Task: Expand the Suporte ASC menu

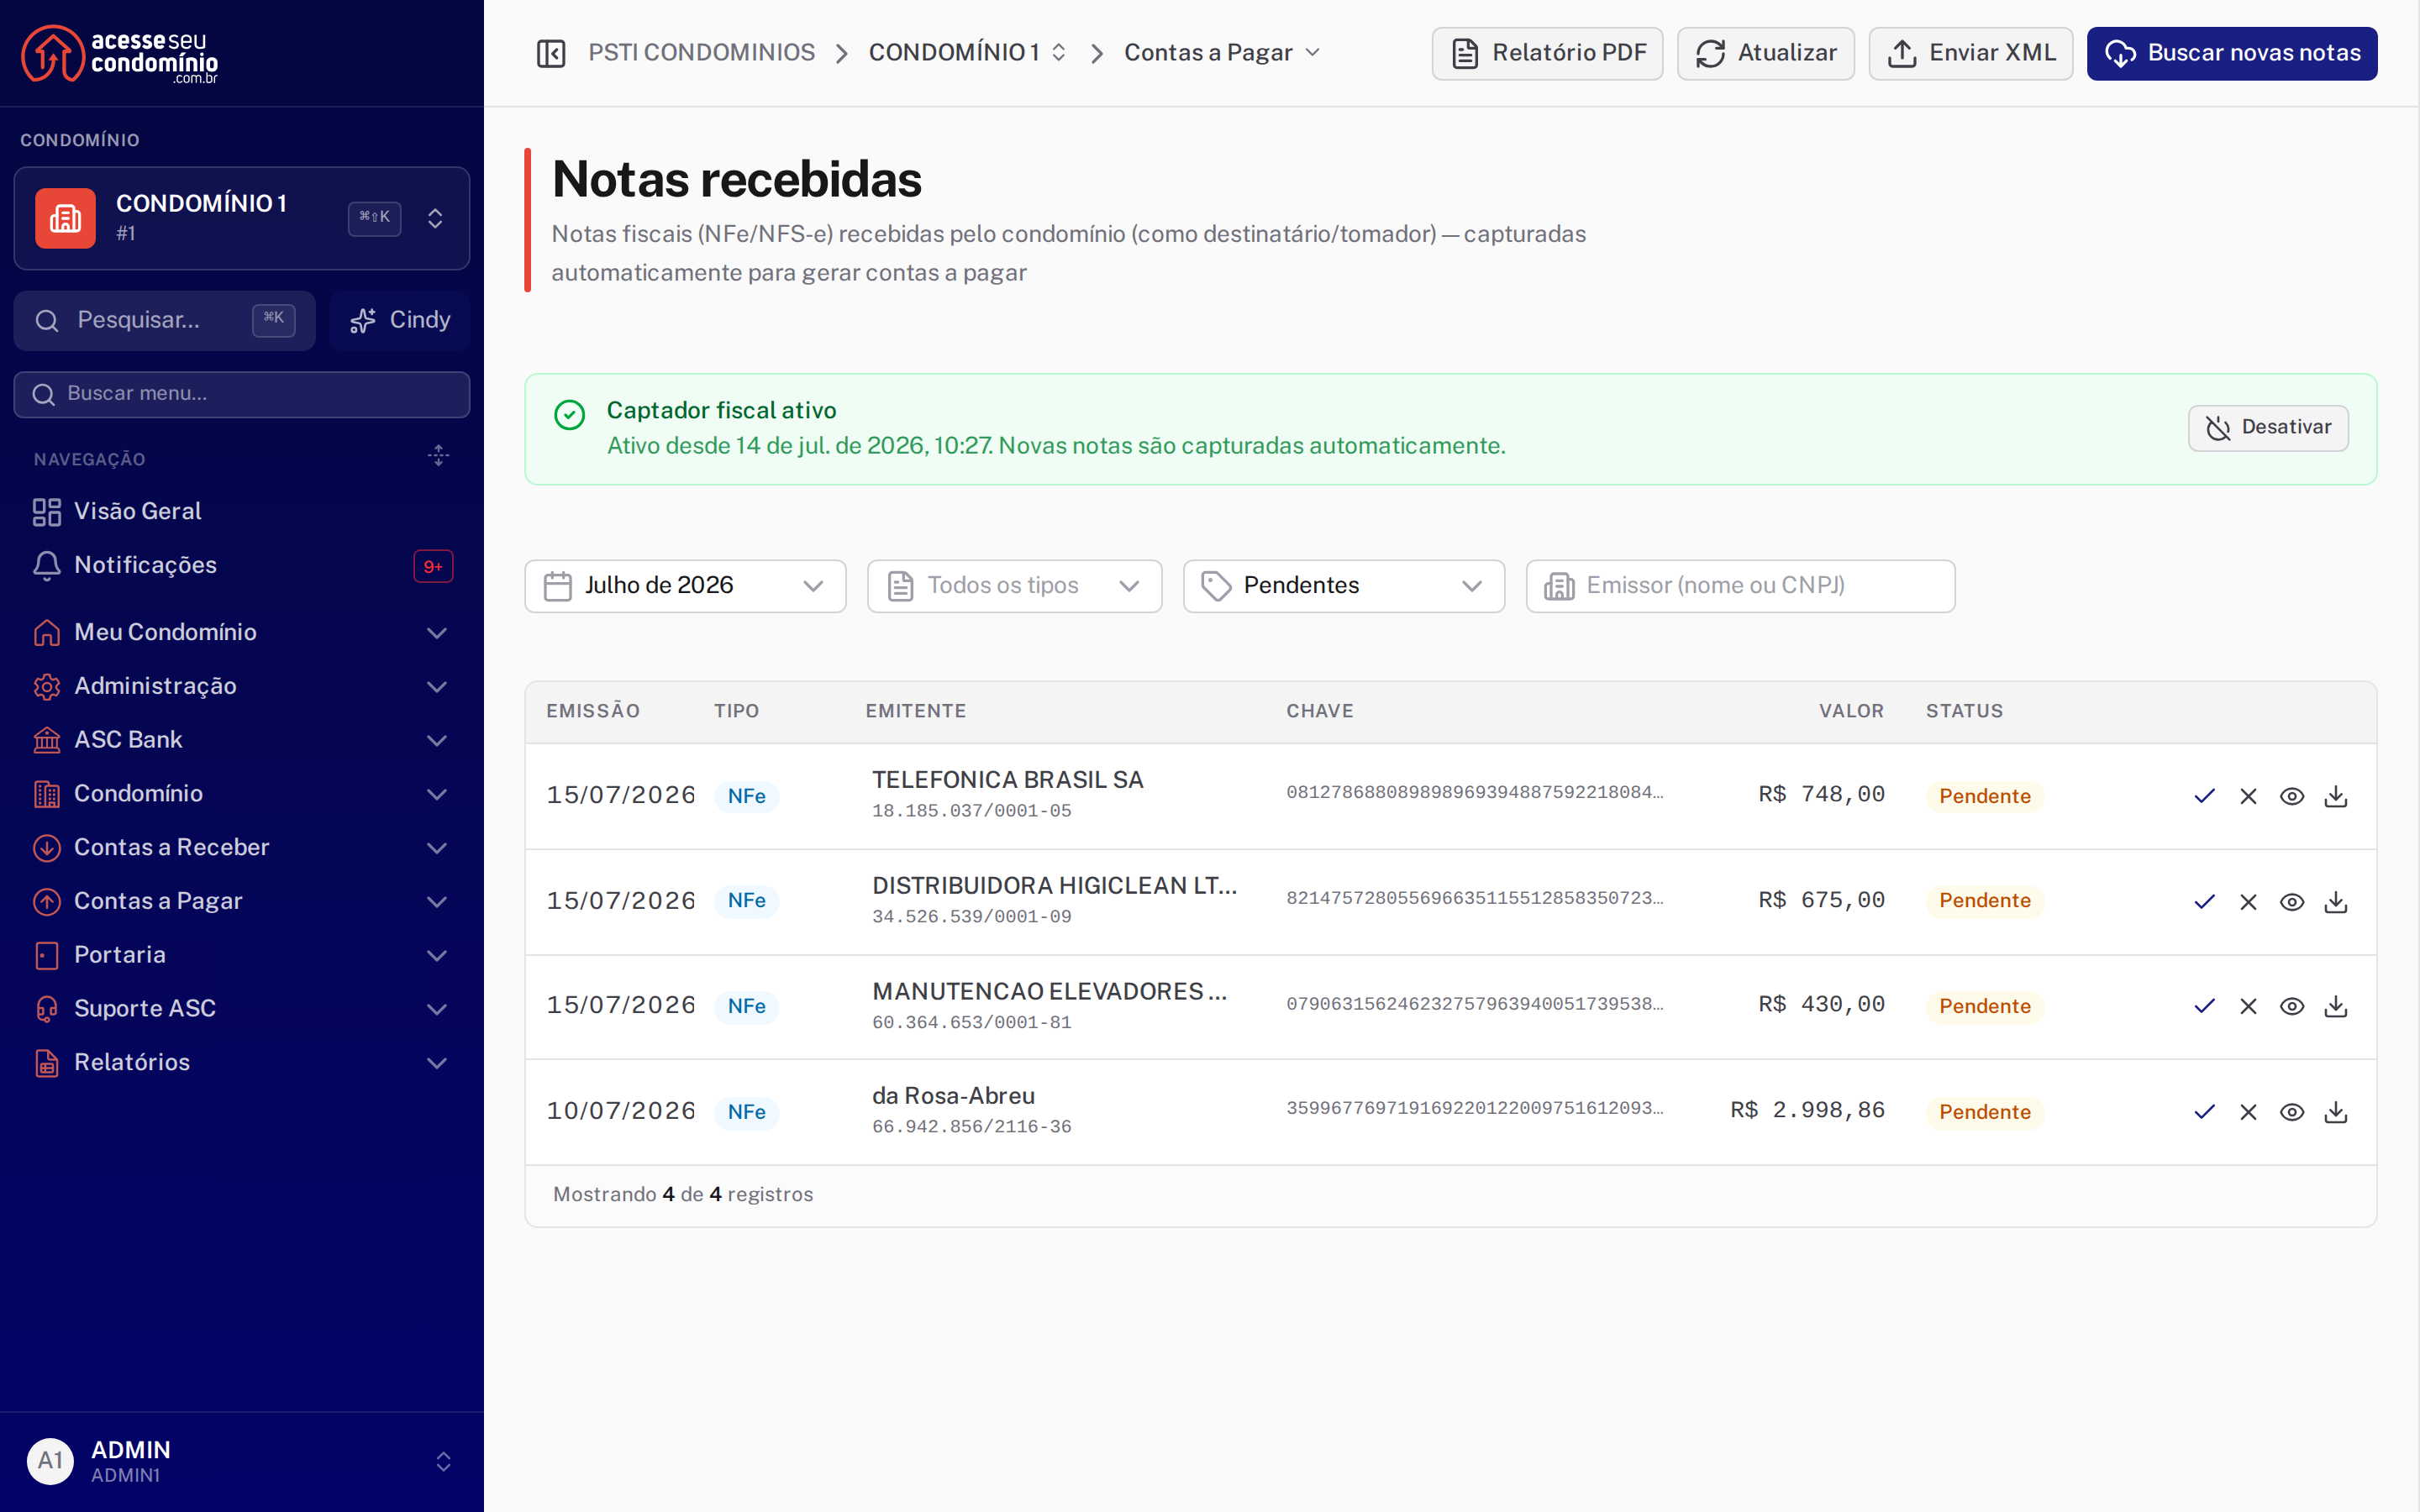Action: click(x=242, y=1009)
